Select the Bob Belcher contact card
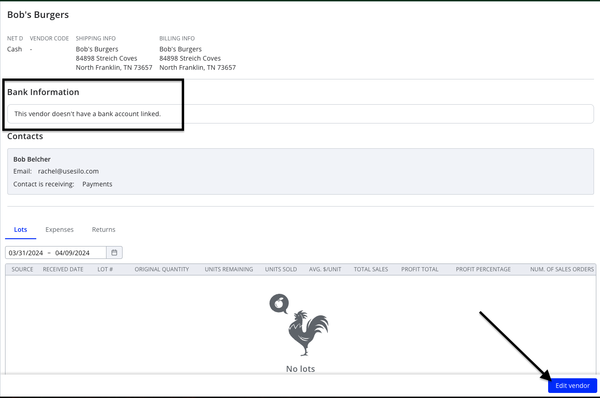The height and width of the screenshot is (398, 600). [x=301, y=171]
